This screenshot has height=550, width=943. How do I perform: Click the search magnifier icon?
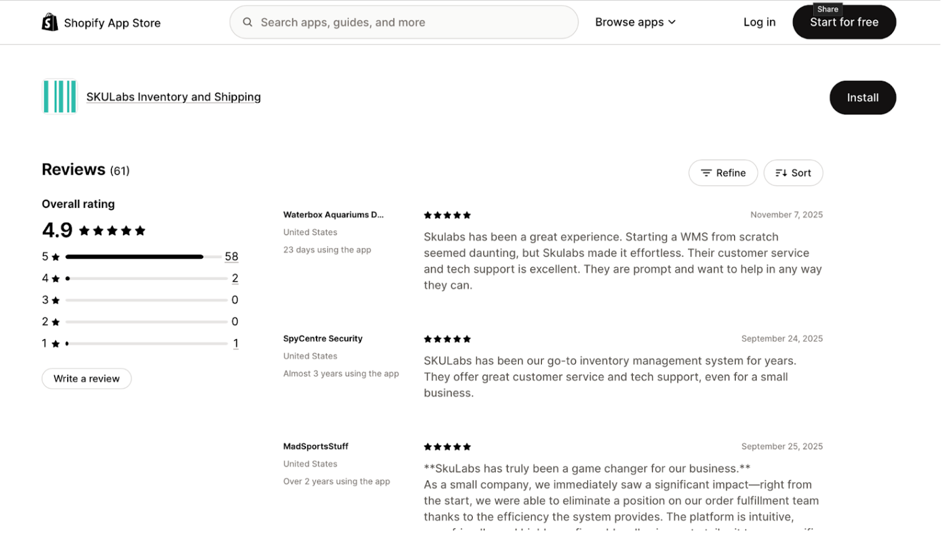pyautogui.click(x=248, y=22)
